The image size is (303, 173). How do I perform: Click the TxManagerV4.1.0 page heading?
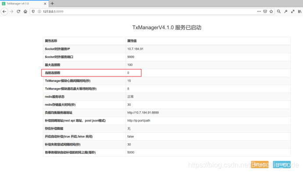click(x=167, y=28)
